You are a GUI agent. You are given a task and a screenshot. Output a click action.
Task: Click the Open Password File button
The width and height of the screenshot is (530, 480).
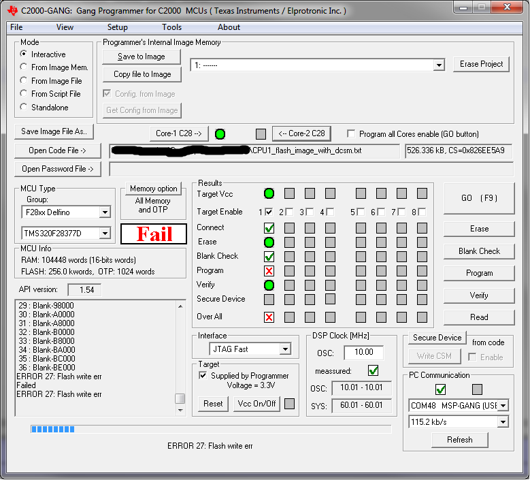point(57,169)
